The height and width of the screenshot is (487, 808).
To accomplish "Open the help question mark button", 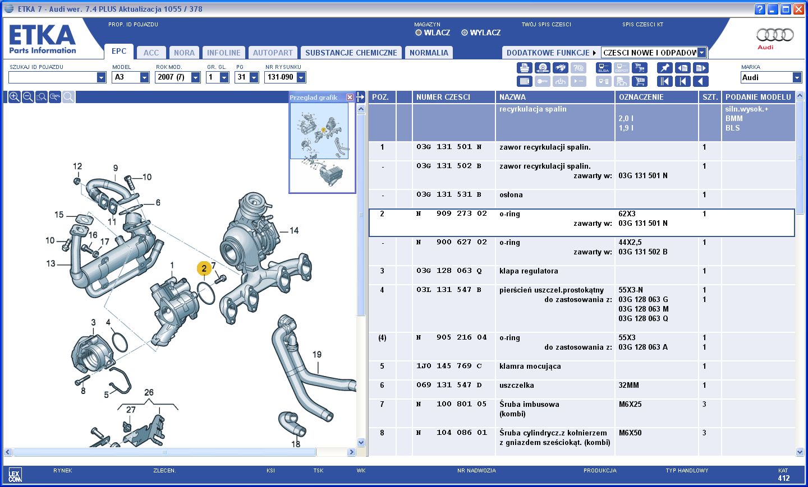I will coord(760,9).
